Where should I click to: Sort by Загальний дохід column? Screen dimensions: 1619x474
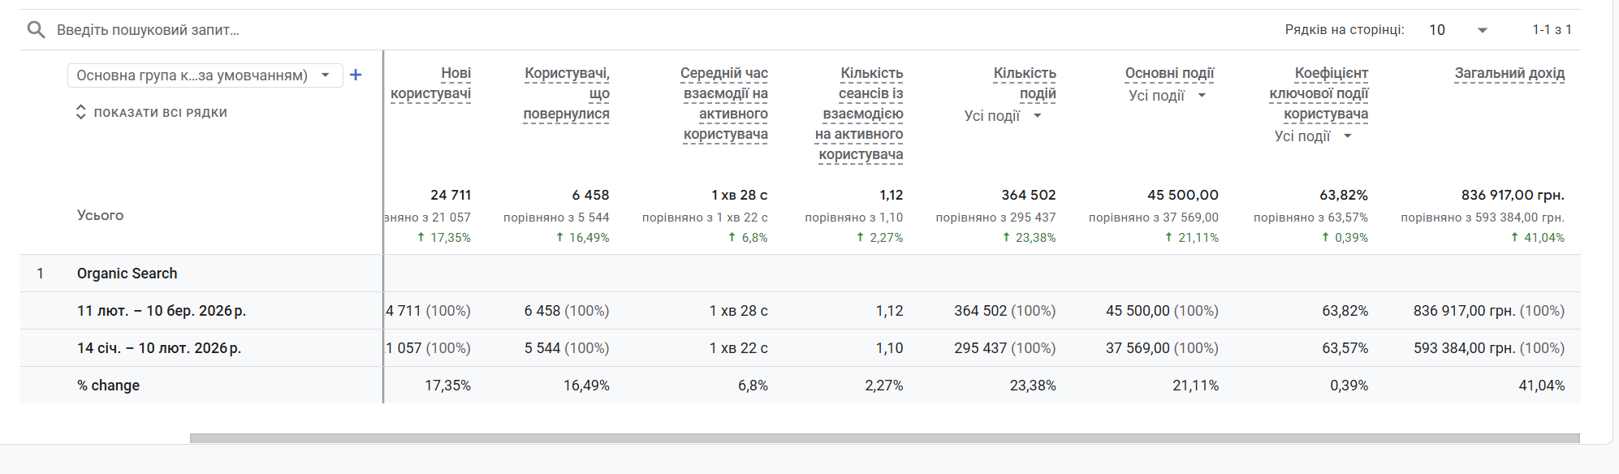(x=1509, y=73)
